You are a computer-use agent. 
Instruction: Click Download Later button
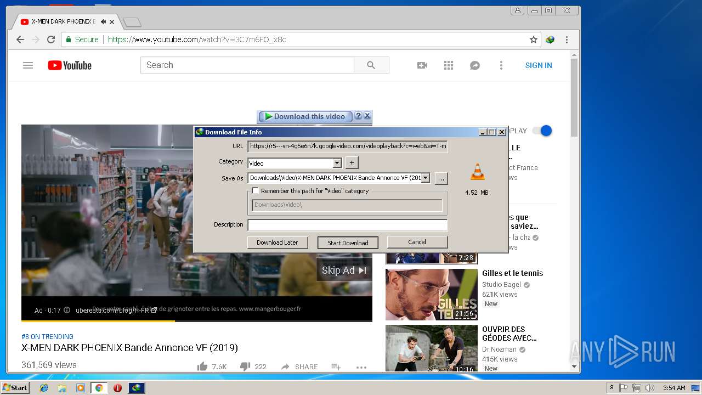tap(278, 242)
